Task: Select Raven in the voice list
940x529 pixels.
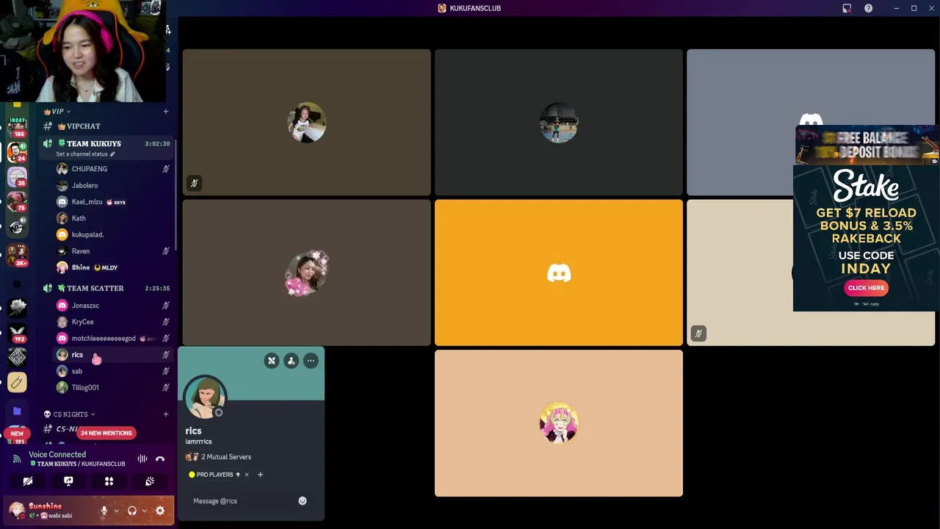Action: tap(113, 251)
